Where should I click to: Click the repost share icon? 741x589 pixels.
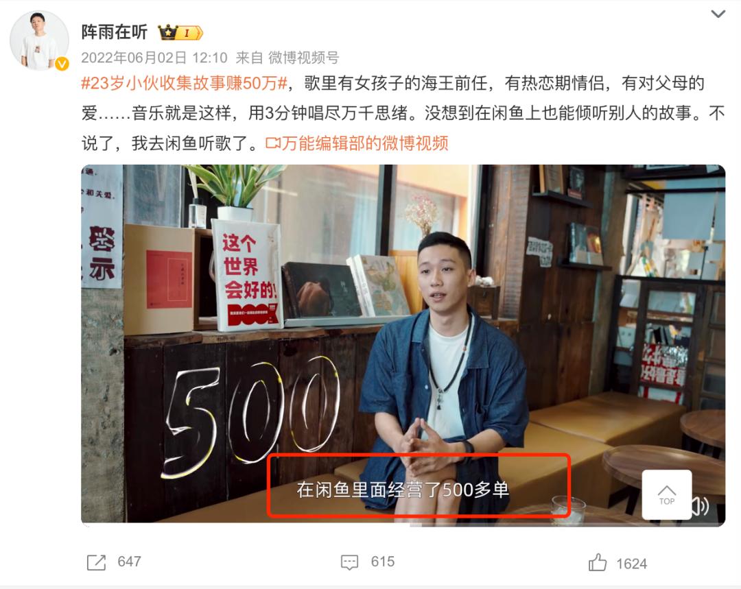(x=97, y=562)
